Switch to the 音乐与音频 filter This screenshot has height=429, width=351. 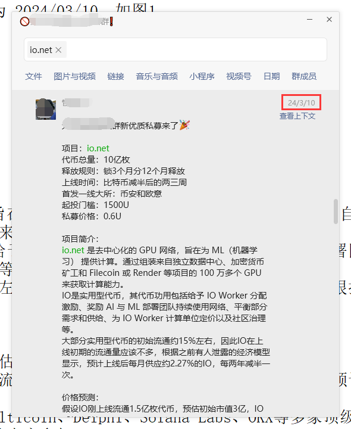point(157,76)
